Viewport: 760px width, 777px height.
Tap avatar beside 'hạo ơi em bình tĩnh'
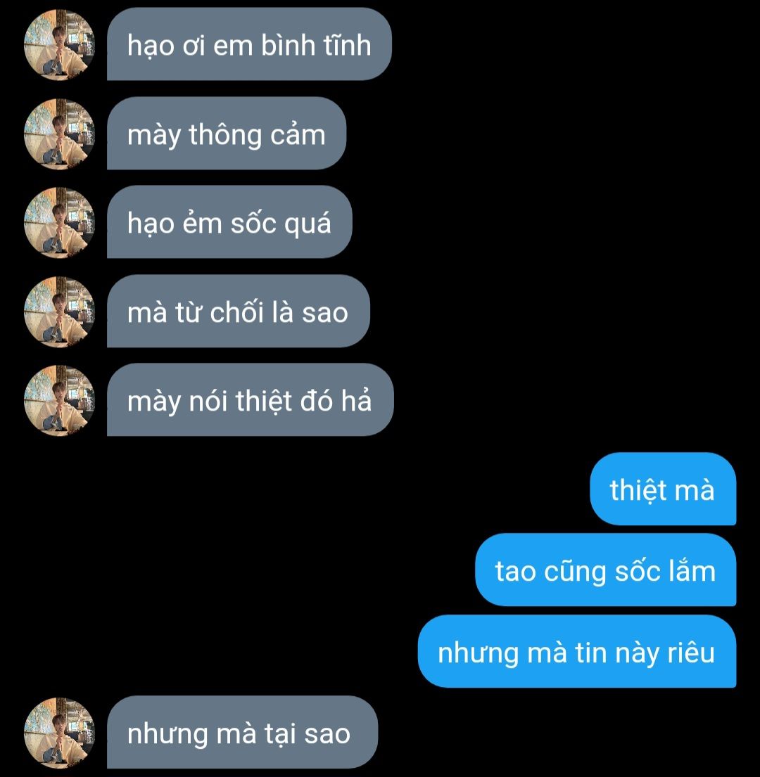point(60,44)
